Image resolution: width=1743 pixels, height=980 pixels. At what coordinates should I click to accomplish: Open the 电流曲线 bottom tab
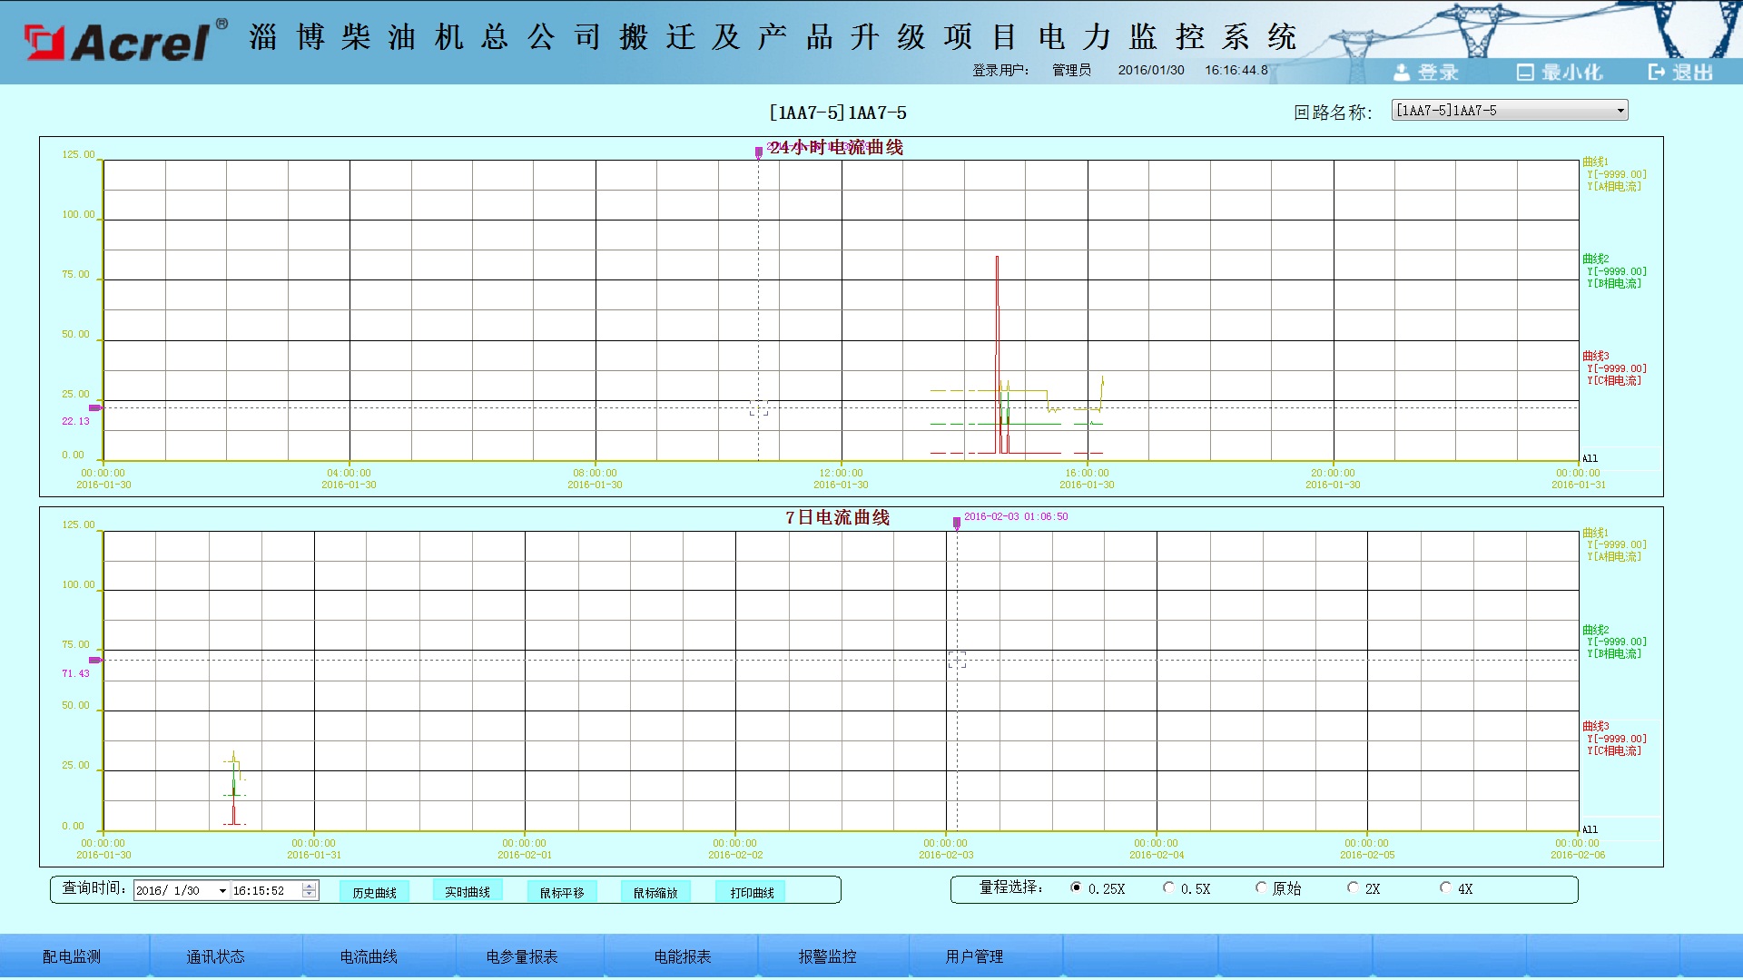369,956
